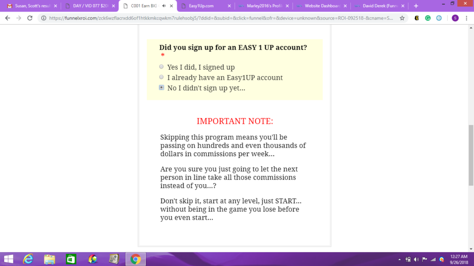Launch Internet Explorer from the taskbar
Viewport: 474px width, 266px height.
click(28, 259)
